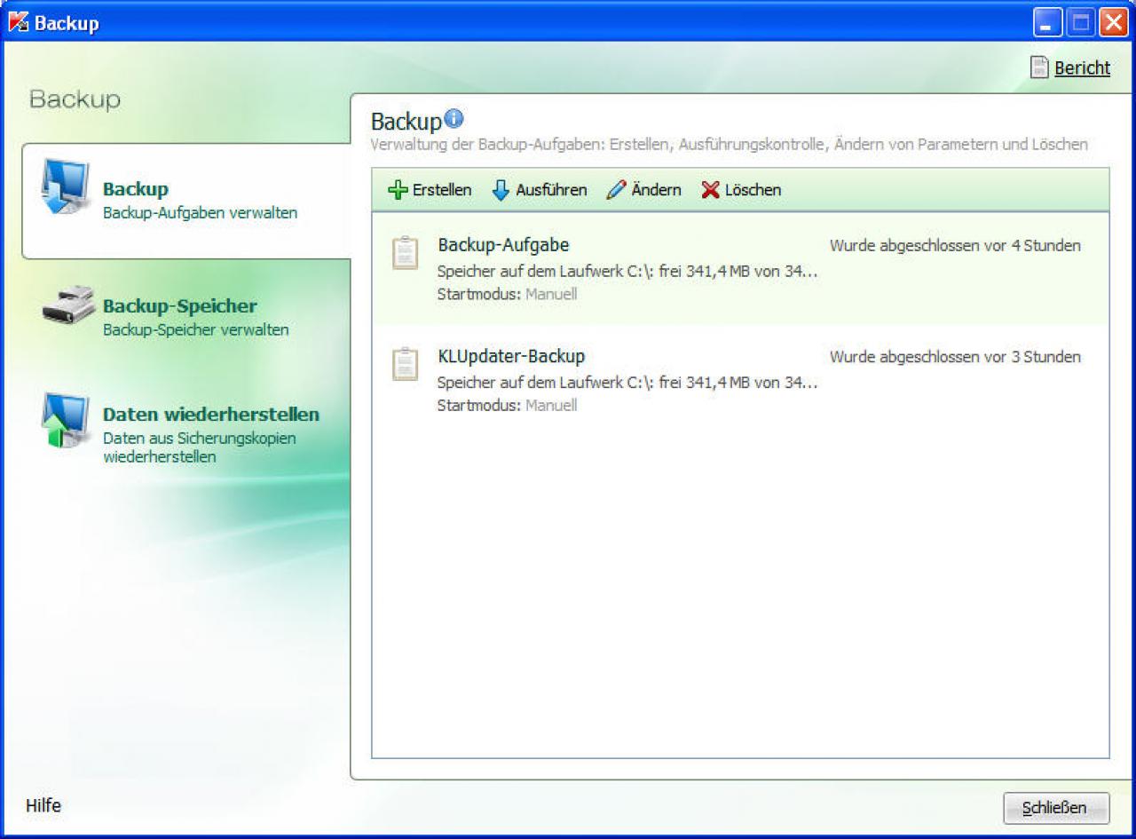This screenshot has width=1136, height=839.
Task: Click the Ändern toolbar label
Action: [657, 190]
